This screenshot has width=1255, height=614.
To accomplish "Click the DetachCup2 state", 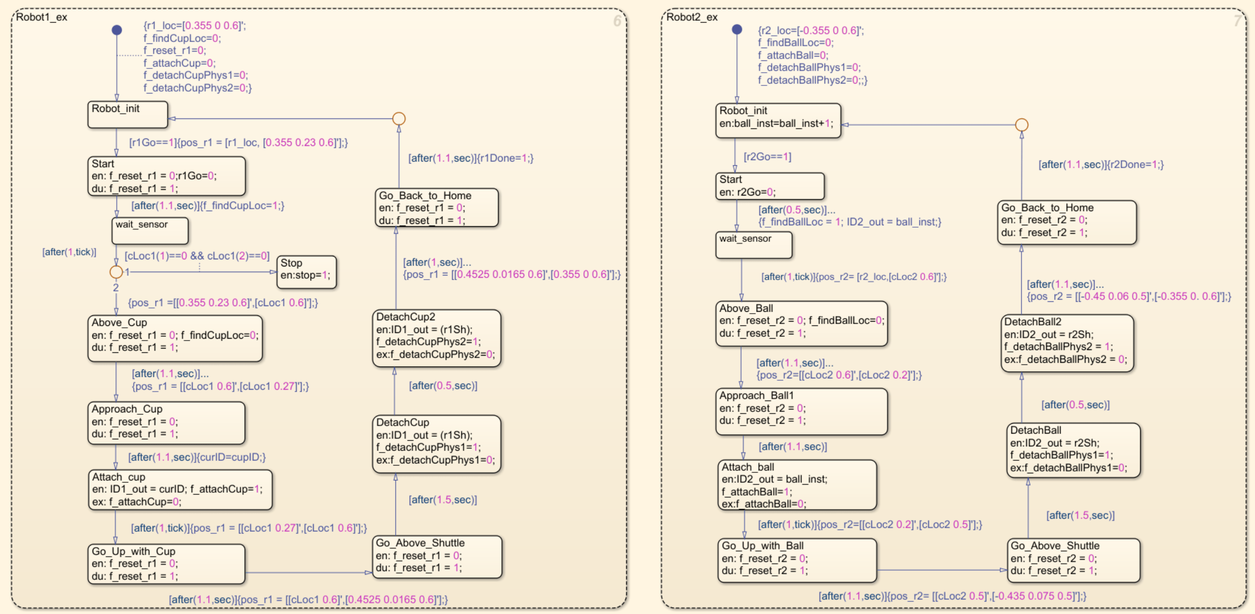I will tap(436, 338).
